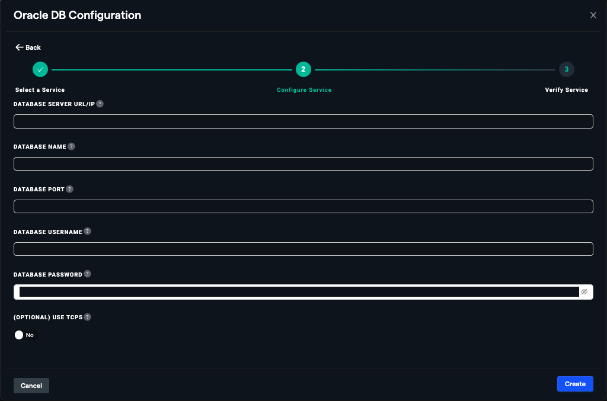Close the Oracle DB Configuration dialog
The image size is (607, 401).
click(593, 15)
